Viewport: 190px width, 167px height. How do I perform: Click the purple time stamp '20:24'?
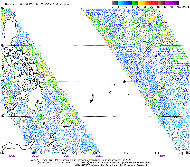67,156
